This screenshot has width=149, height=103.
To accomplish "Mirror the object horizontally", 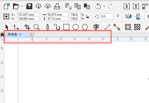I will click(x=128, y=16).
